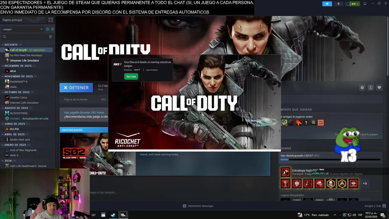
Task: Open the aris account dropdown
Action: click(x=353, y=4)
